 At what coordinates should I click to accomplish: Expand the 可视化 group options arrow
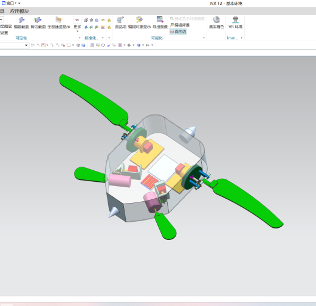[204, 38]
